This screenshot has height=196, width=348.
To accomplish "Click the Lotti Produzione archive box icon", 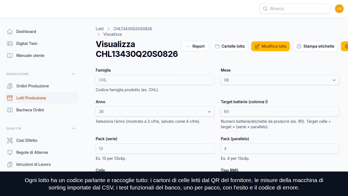I will (x=10, y=98).
